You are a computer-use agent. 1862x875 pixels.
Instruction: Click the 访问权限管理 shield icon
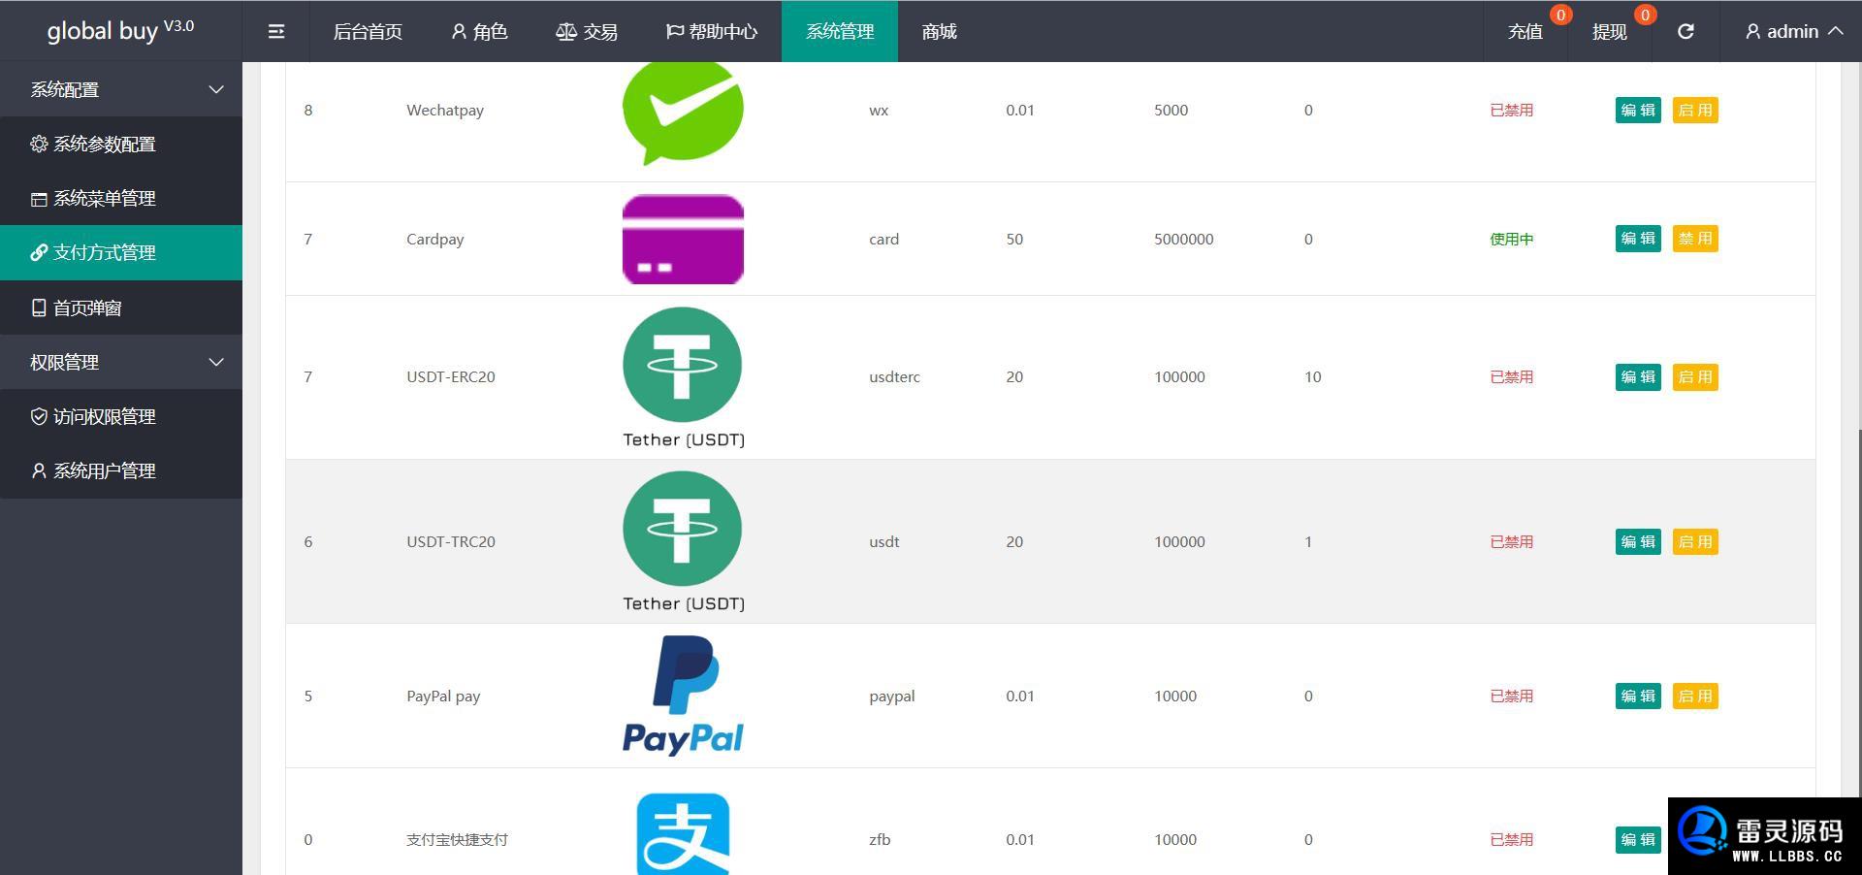39,416
